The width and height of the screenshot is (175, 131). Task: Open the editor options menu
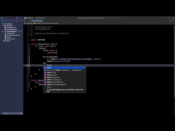pos(171,21)
